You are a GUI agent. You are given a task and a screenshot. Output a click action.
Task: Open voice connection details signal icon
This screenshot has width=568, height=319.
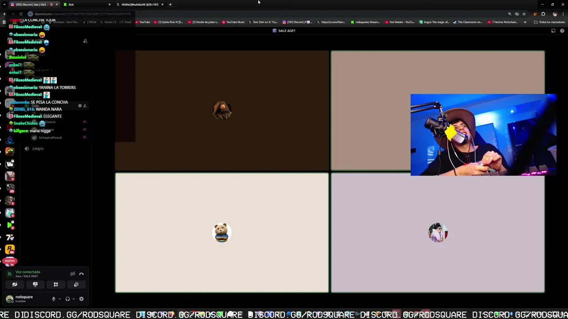9,274
